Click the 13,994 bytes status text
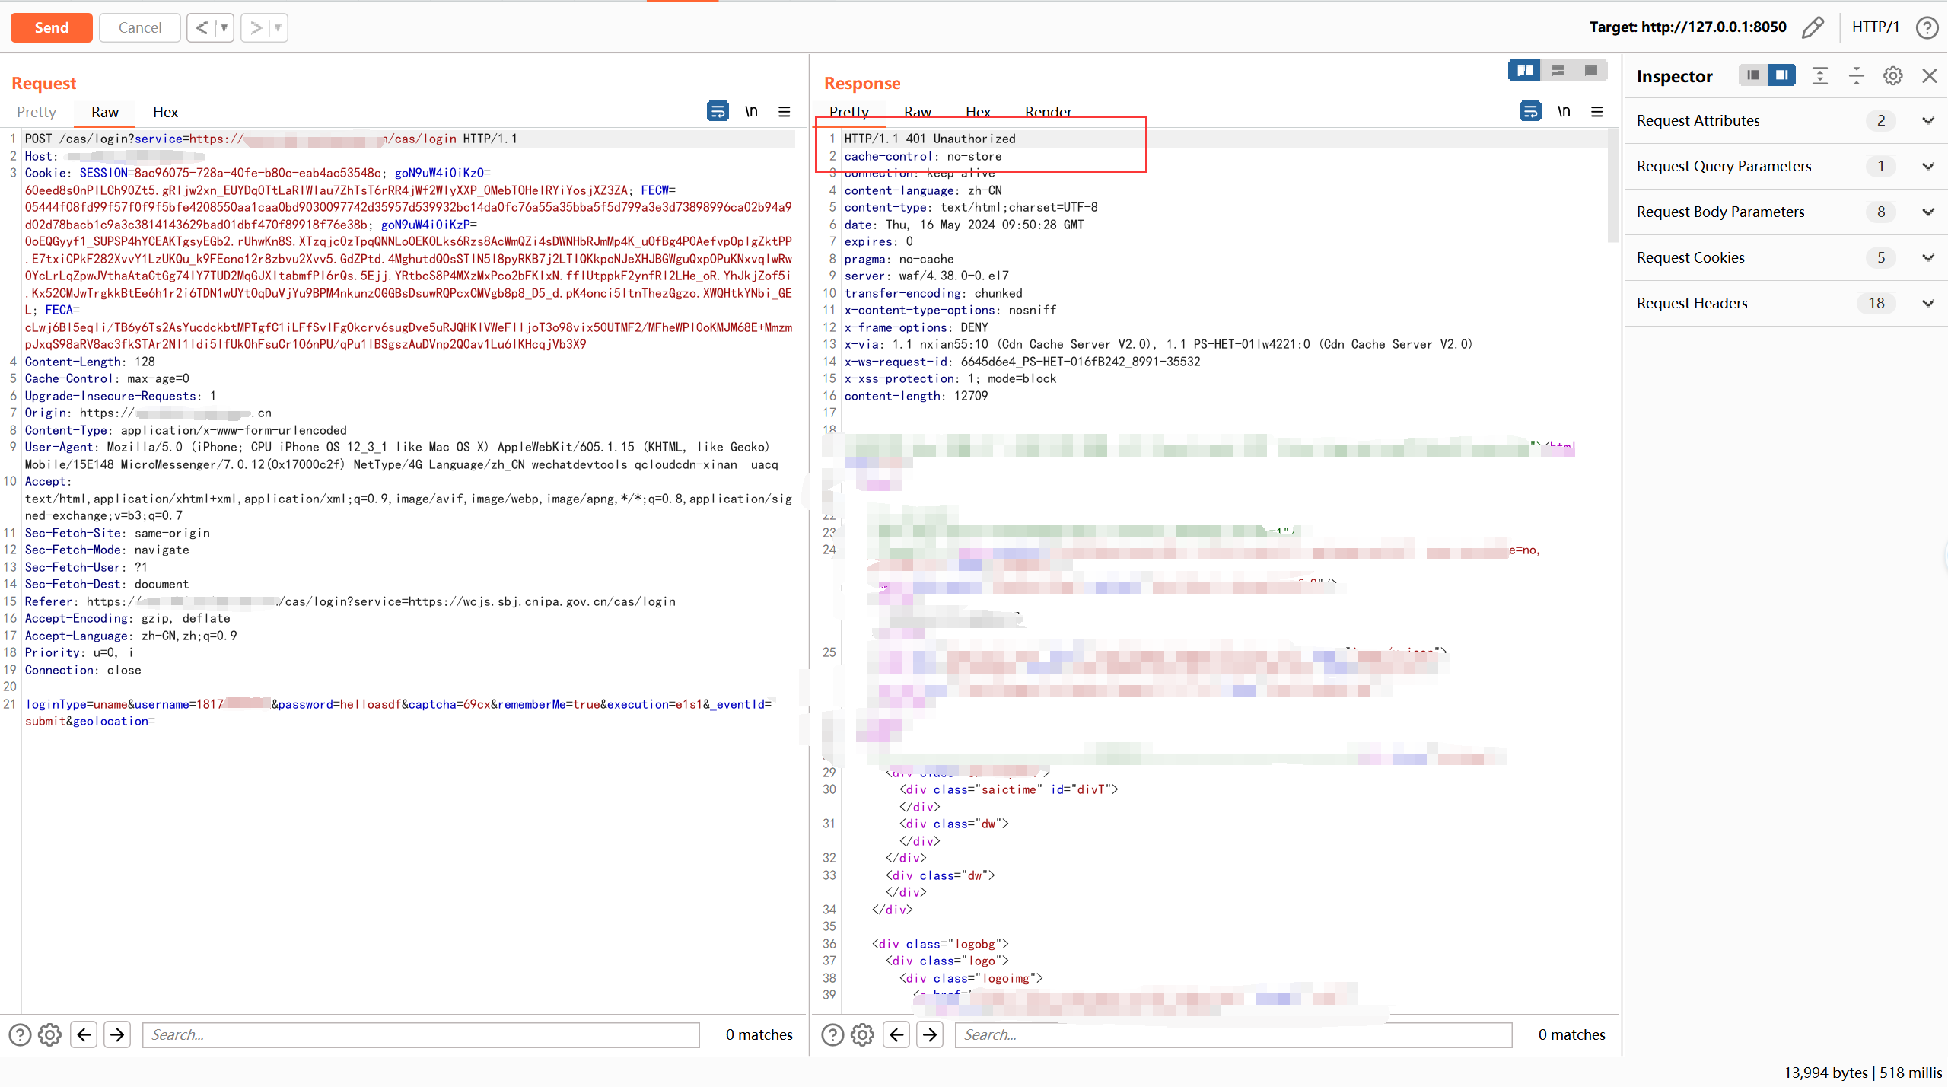Image resolution: width=1948 pixels, height=1087 pixels. click(1826, 1073)
